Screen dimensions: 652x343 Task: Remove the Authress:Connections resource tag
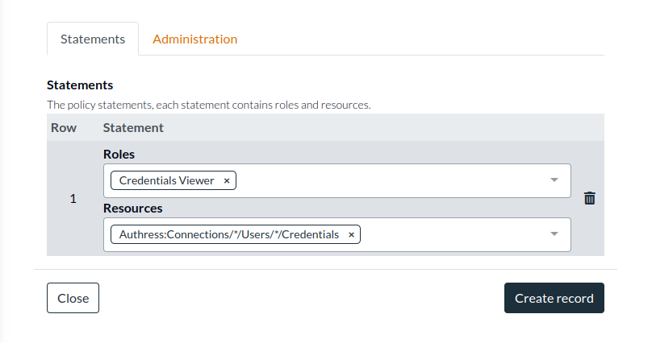click(x=351, y=234)
